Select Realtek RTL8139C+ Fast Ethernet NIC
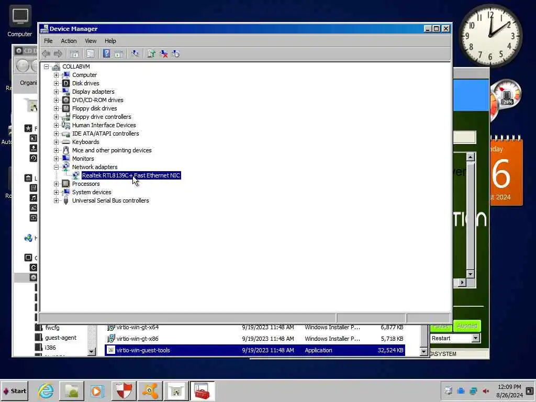The height and width of the screenshot is (402, 536). pos(131,175)
